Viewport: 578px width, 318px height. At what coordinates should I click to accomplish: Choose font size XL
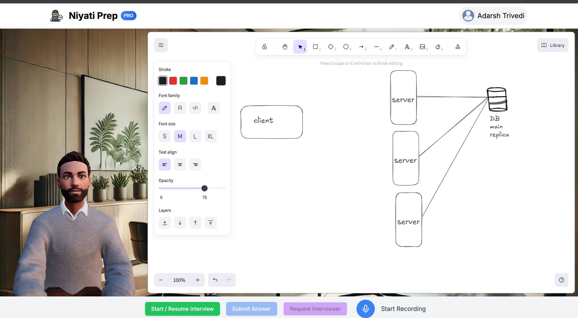click(x=210, y=136)
